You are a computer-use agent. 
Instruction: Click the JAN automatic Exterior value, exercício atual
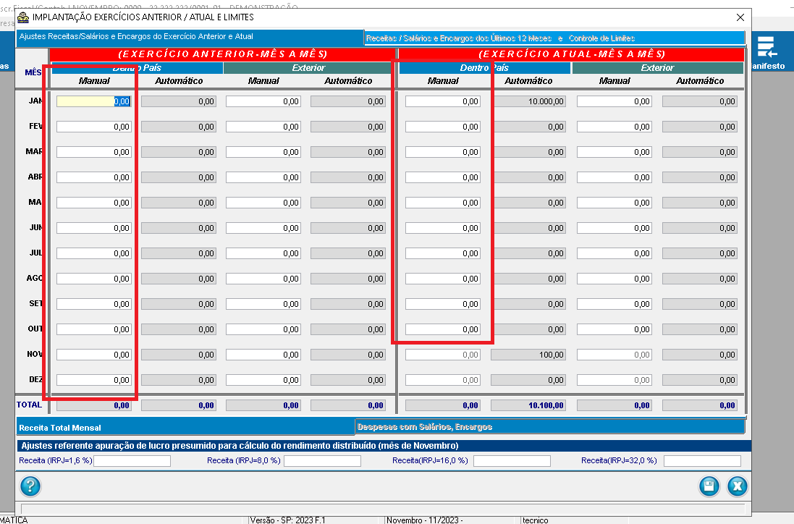click(700, 101)
